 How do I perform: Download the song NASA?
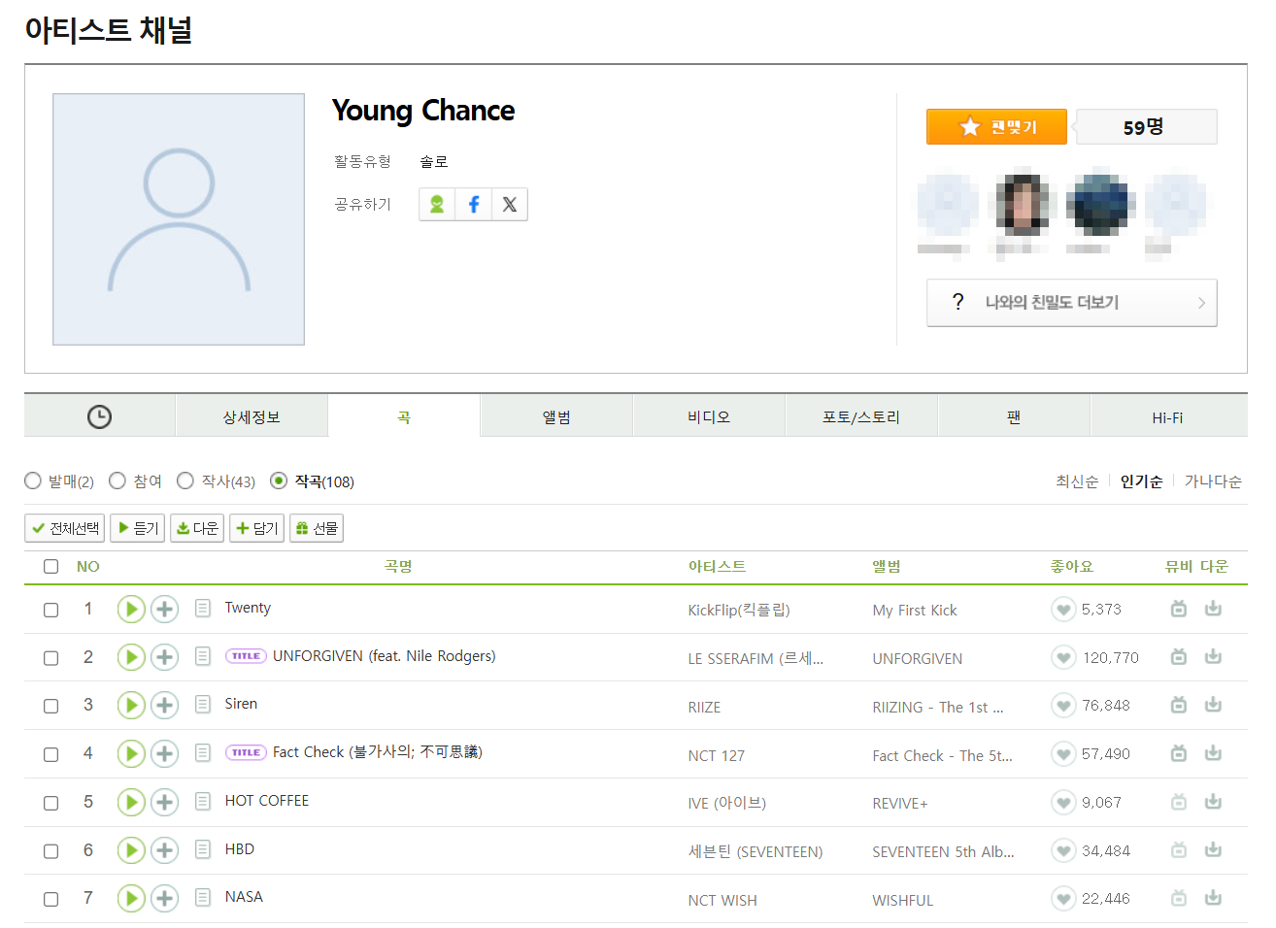pyautogui.click(x=1213, y=898)
